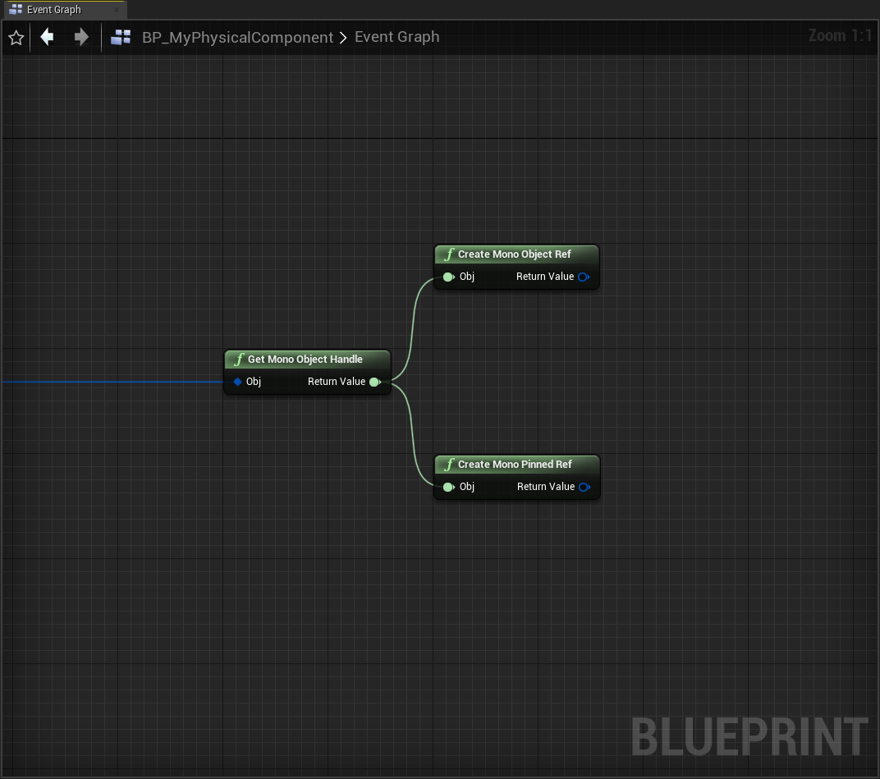Go forward with the right arrow button

pos(81,37)
